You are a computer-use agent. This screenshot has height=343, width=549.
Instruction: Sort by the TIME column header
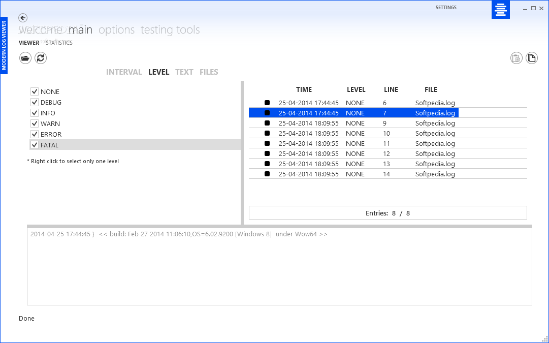point(304,90)
